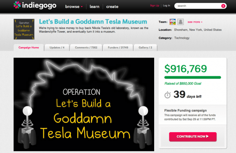Click the Log In link
Viewport: 236px width, 153px height.
tap(166, 6)
